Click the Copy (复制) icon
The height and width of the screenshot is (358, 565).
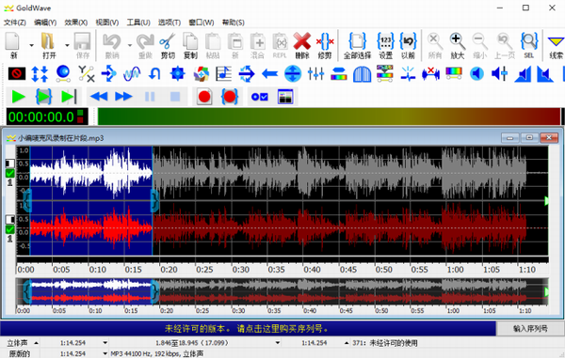pyautogui.click(x=190, y=42)
